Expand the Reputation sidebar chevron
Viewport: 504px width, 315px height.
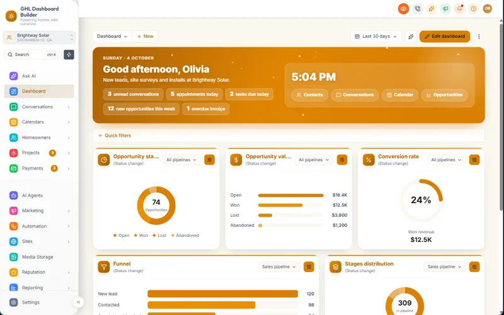coord(69,272)
